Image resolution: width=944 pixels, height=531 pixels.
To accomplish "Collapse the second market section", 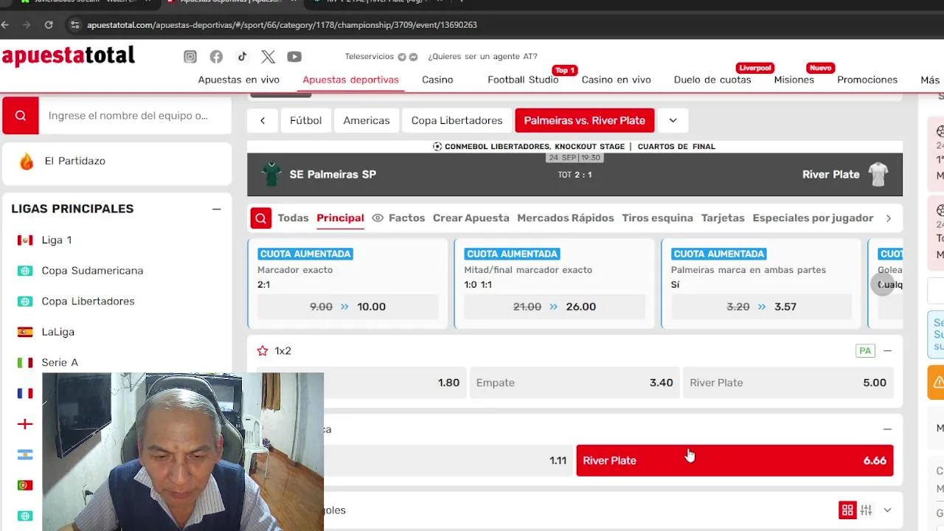I will [x=887, y=428].
